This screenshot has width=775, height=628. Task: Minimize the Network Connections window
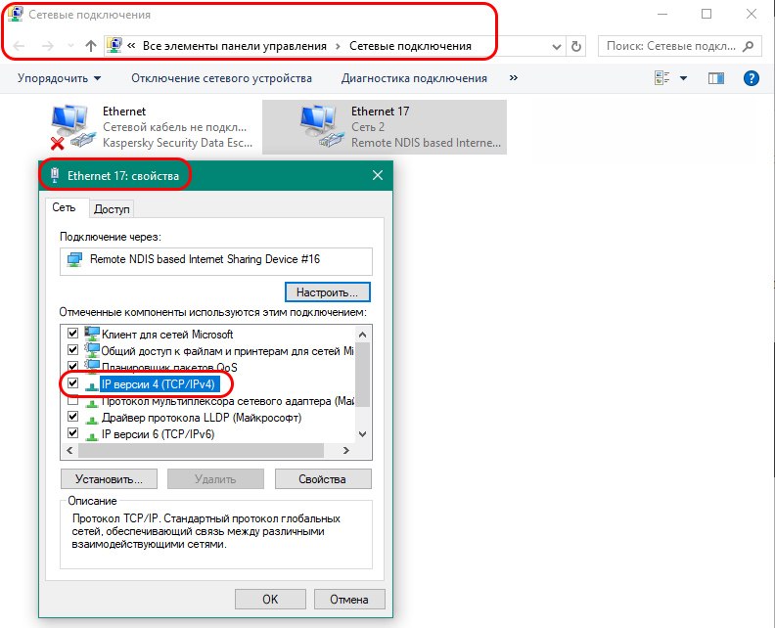click(662, 14)
